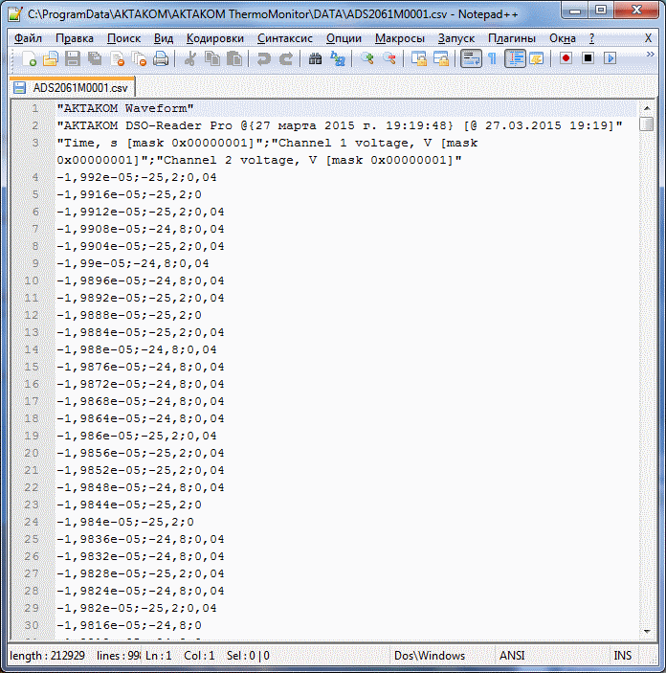This screenshot has height=673, width=666.
Task: Create a new document with New icon
Action: click(29, 58)
